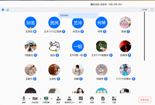Open the 聊天 chat panel
The image size is (155, 105).
point(81,99)
